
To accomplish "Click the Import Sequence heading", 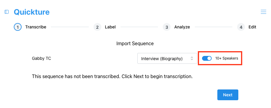I will [x=135, y=43].
